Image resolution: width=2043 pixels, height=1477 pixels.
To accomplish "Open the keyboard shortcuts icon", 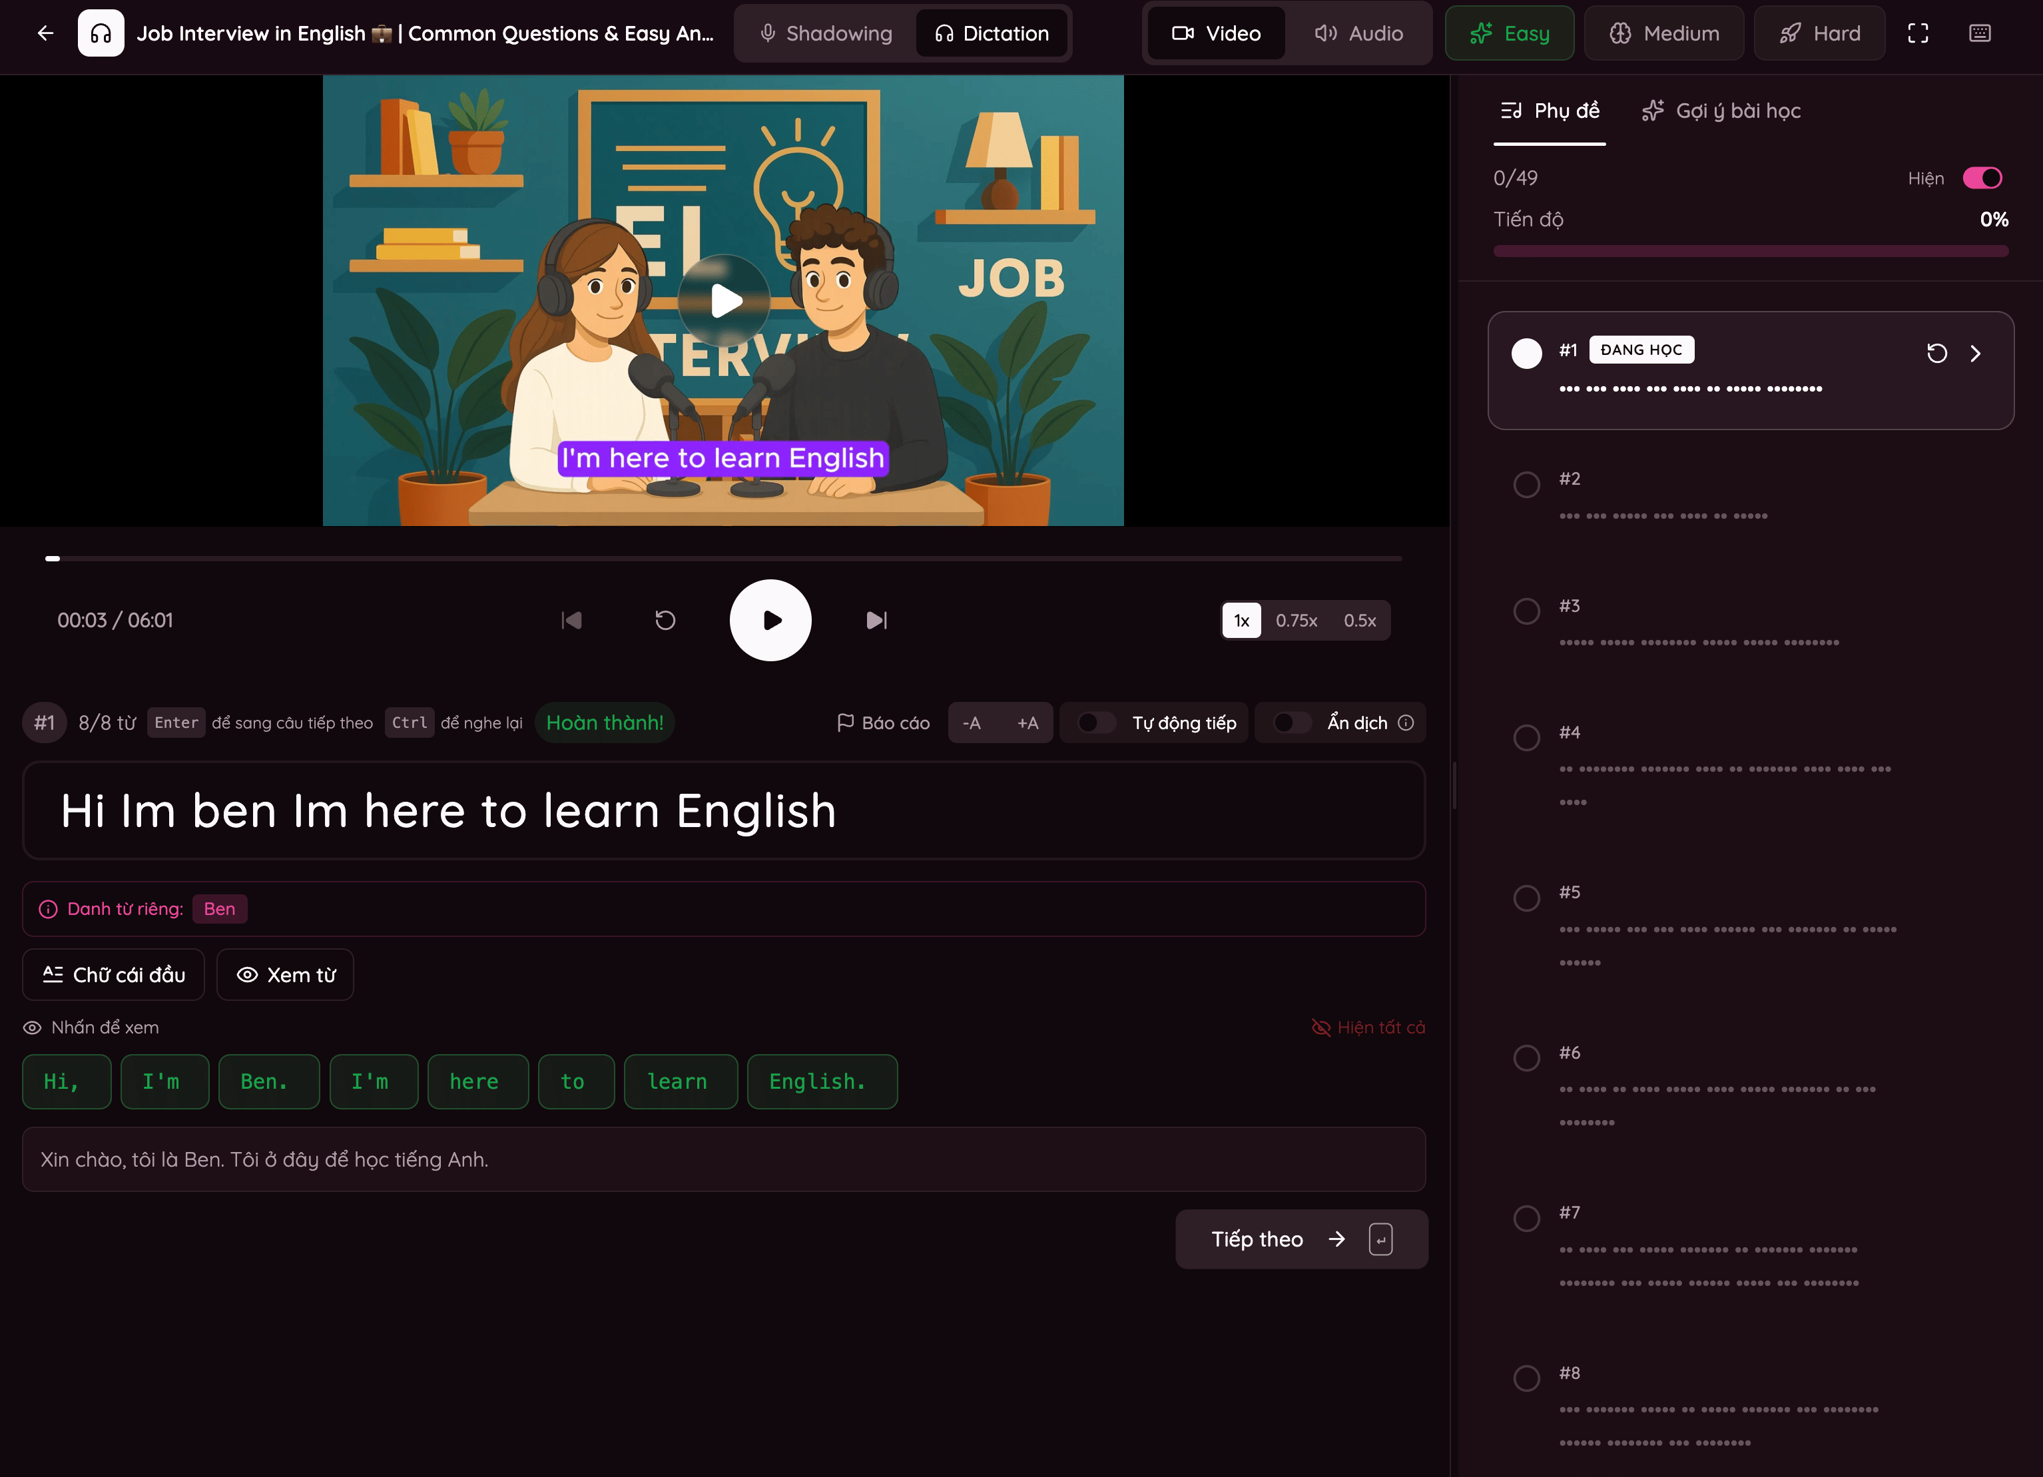I will tap(1980, 33).
